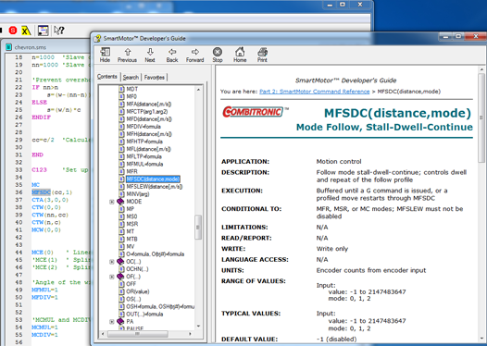The image size is (487, 346).
Task: Hide the help navigation pane
Action: [x=105, y=55]
